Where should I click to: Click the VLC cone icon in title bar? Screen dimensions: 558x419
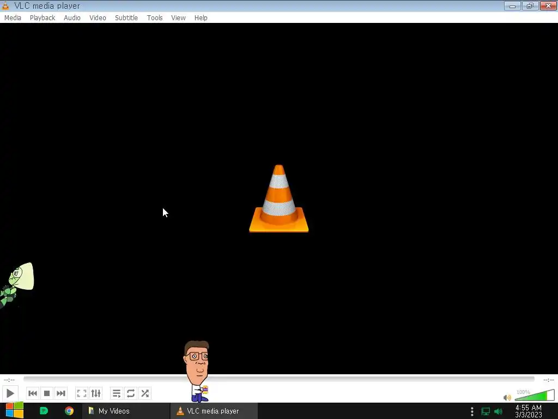(5, 5)
